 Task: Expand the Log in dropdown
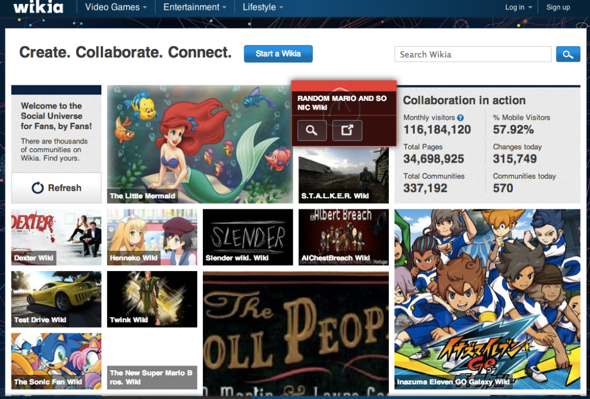click(519, 7)
